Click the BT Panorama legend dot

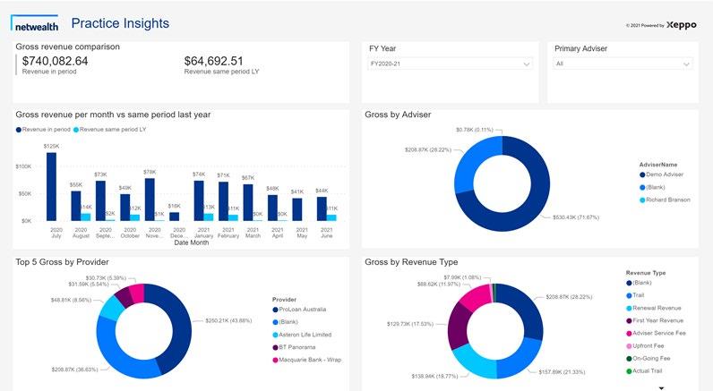[275, 347]
